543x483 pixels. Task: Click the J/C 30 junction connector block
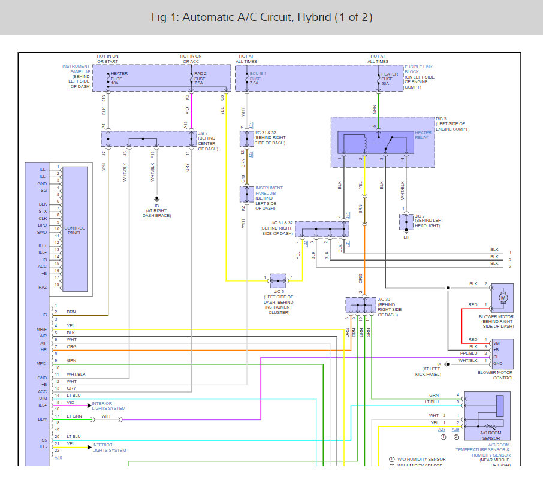pos(360,305)
